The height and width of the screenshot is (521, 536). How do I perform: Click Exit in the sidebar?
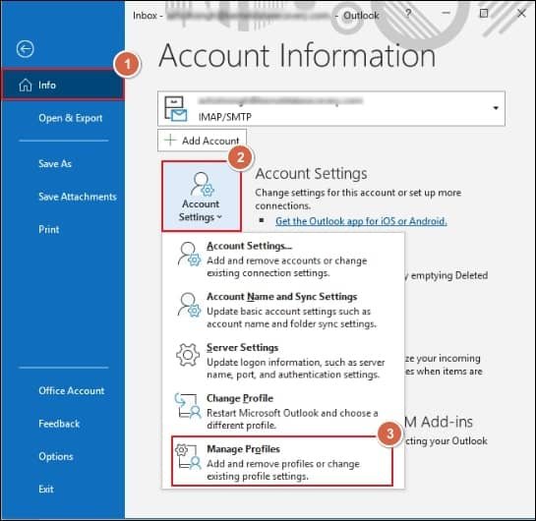click(x=46, y=489)
